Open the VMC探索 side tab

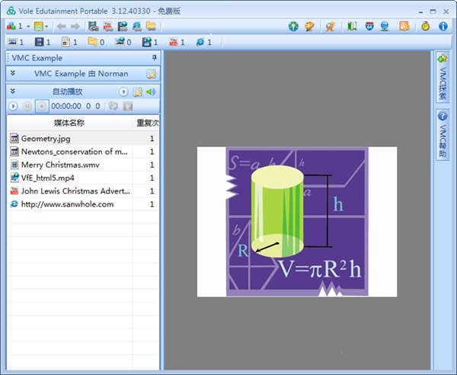(442, 78)
